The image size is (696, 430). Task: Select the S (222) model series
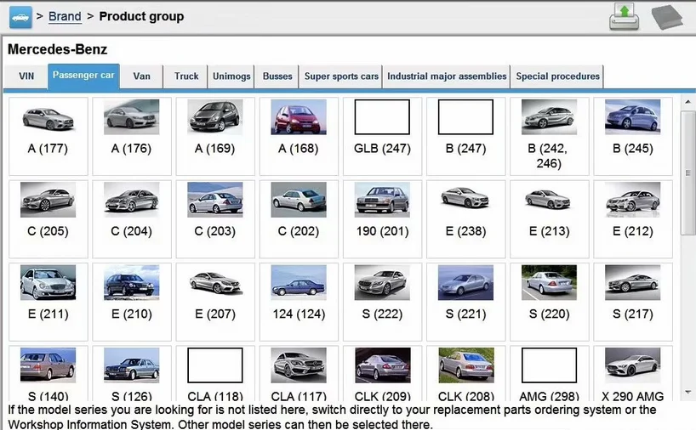[382, 302]
